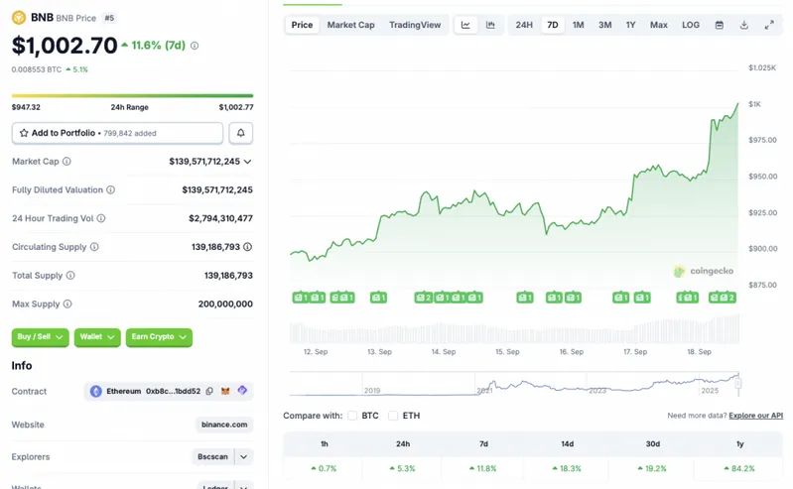The image size is (793, 489).
Task: Click the purple diamond icon beside contract
Action: (242, 391)
